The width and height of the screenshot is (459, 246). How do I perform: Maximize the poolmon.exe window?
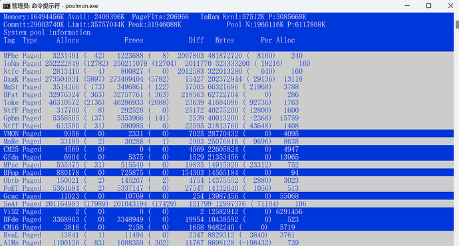(428, 6)
